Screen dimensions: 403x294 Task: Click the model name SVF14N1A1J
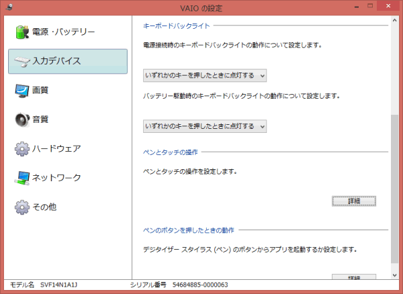59,285
